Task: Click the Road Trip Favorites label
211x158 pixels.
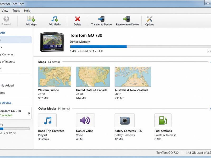Action: tap(51, 131)
